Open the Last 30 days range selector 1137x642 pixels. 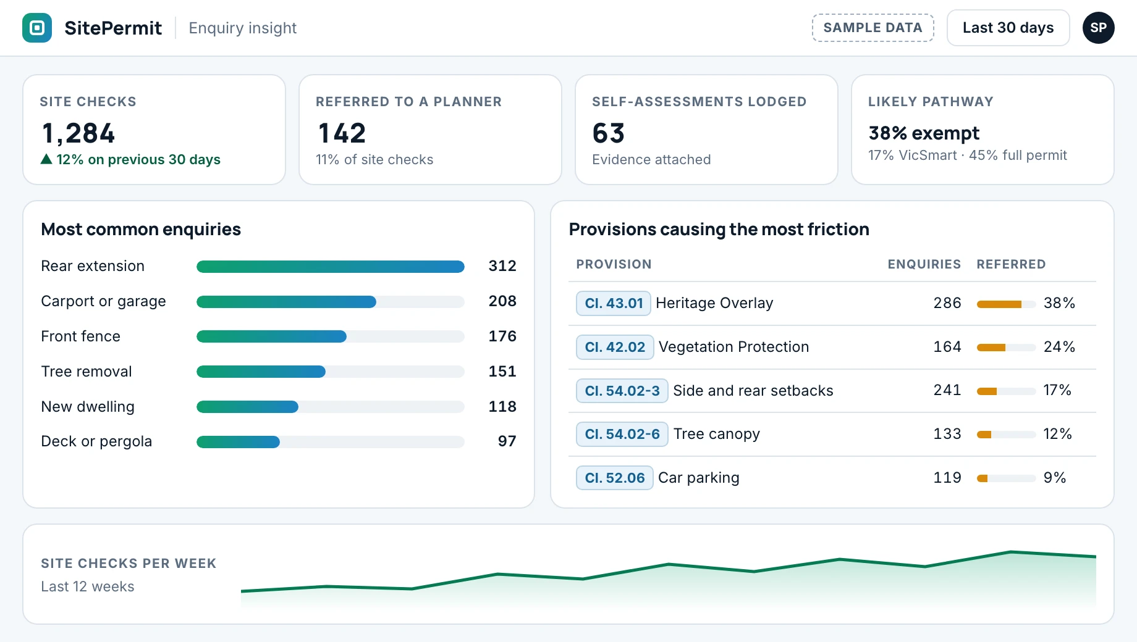(1008, 28)
